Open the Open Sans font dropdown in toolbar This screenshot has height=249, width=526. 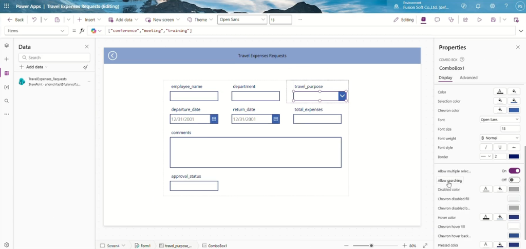click(x=242, y=20)
